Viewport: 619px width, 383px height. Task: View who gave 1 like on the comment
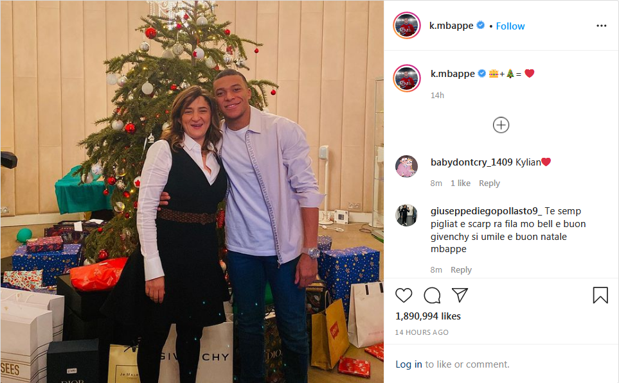[x=460, y=183]
